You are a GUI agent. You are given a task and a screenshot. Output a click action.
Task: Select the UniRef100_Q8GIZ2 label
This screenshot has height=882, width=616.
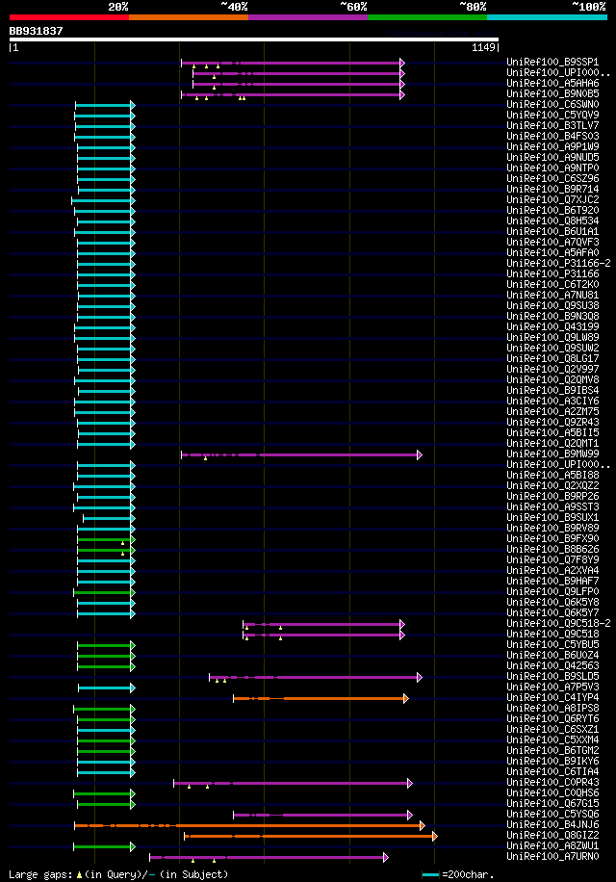click(552, 836)
